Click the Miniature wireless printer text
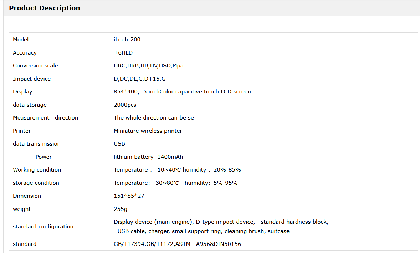420x253 pixels. (x=148, y=131)
